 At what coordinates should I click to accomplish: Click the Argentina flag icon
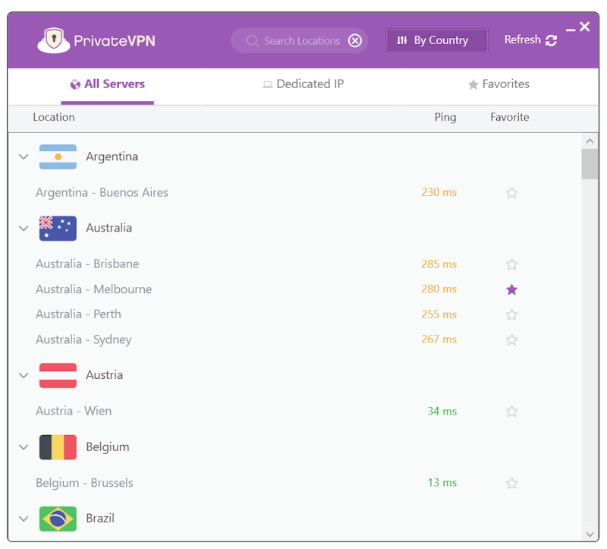pyautogui.click(x=58, y=157)
